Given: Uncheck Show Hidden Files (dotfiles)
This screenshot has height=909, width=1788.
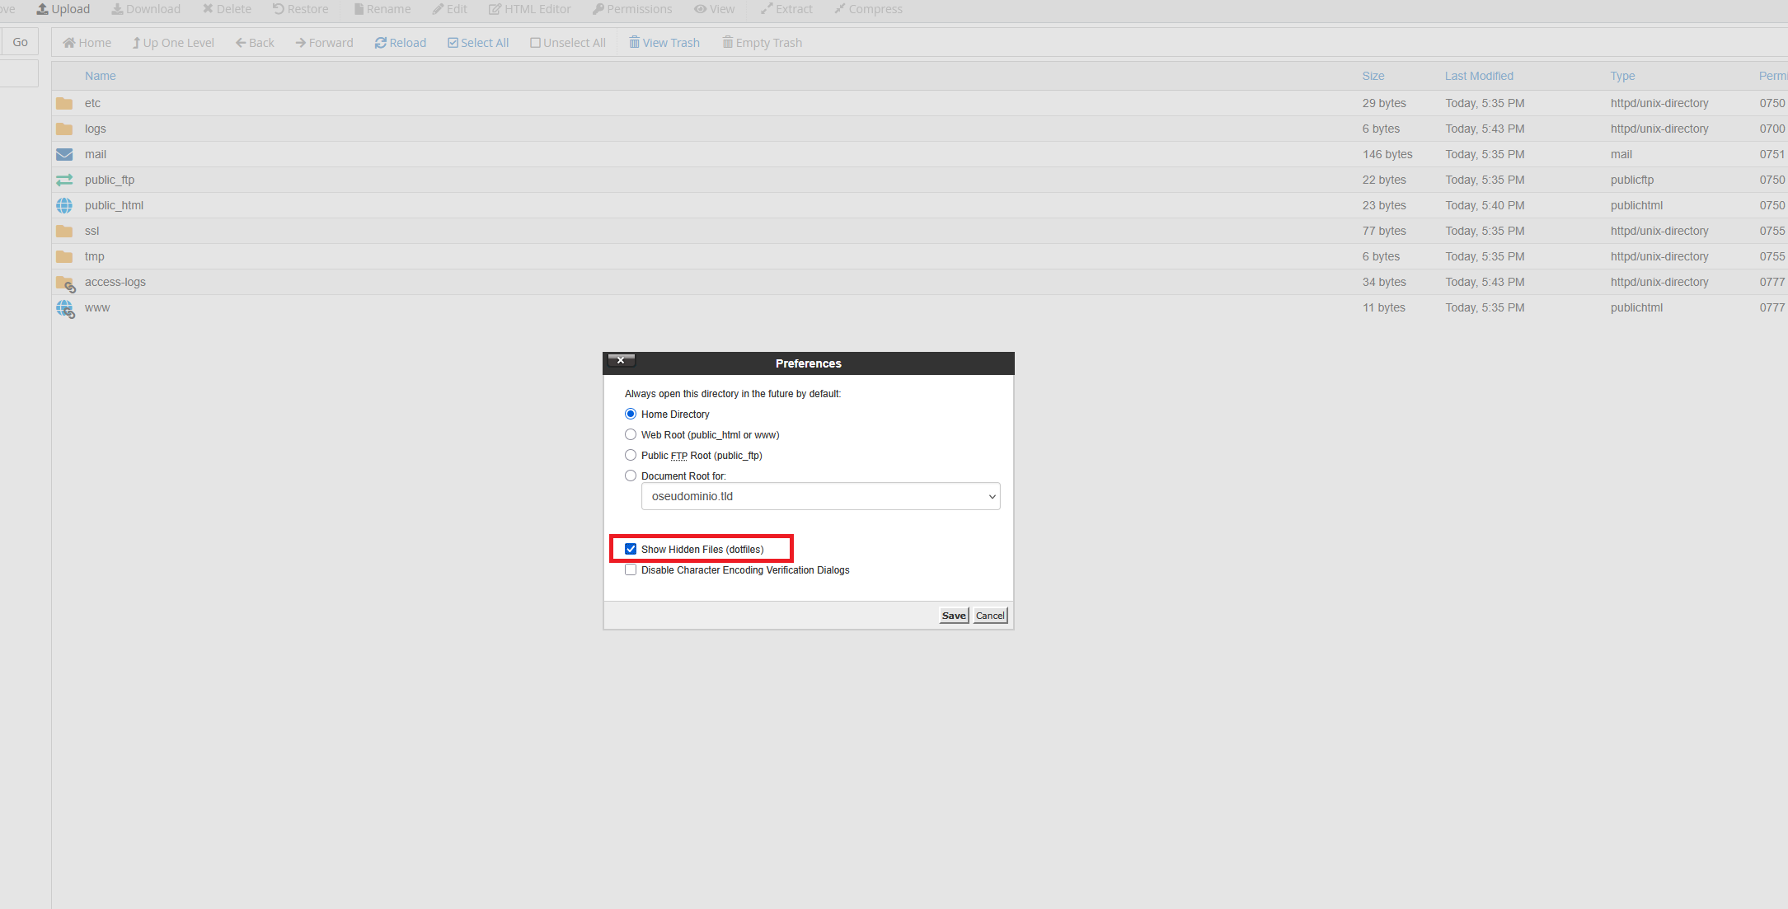Looking at the screenshot, I should pyautogui.click(x=631, y=549).
